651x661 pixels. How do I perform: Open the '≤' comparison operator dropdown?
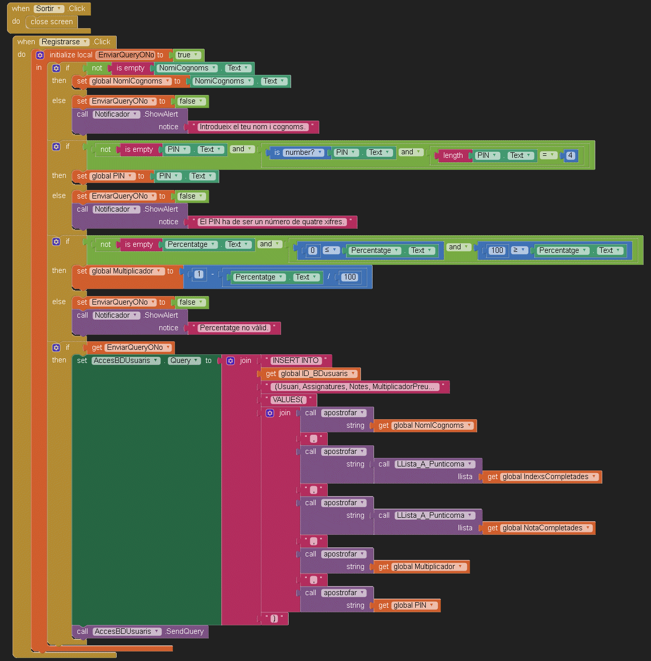tap(330, 250)
